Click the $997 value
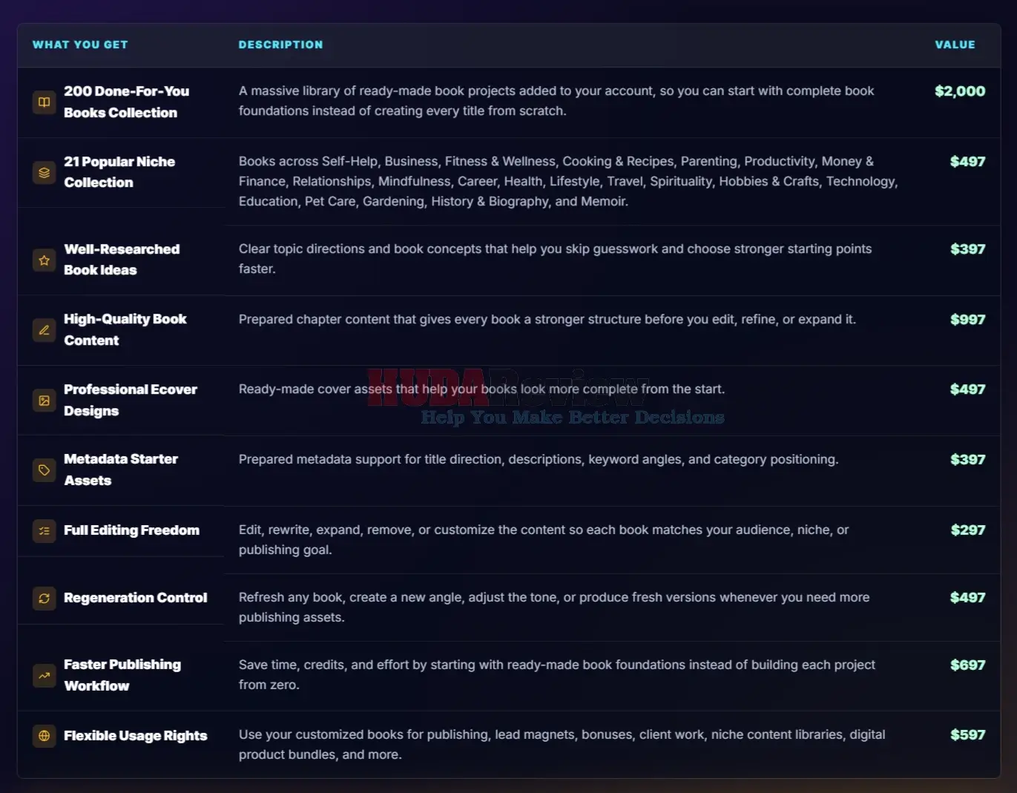 [967, 320]
